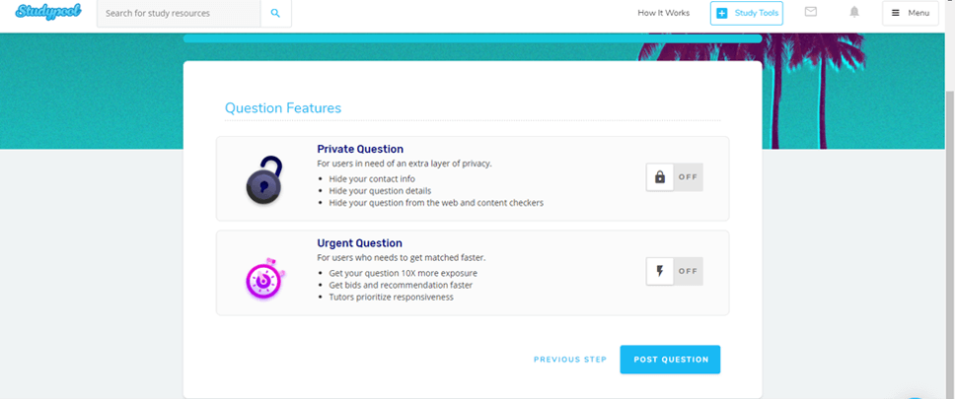
Task: Enable the Private Question toggle
Action: click(675, 177)
